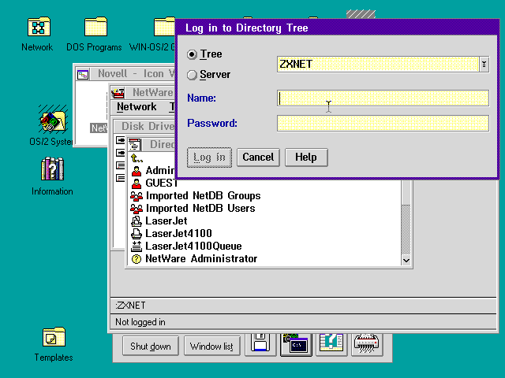Open the Network menu in NetWare Tools
The height and width of the screenshot is (378, 505).
point(137,107)
